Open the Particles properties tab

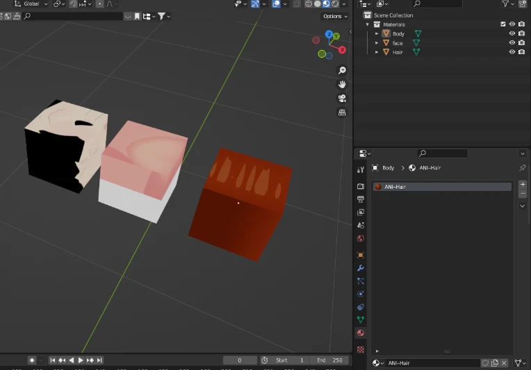(361, 280)
